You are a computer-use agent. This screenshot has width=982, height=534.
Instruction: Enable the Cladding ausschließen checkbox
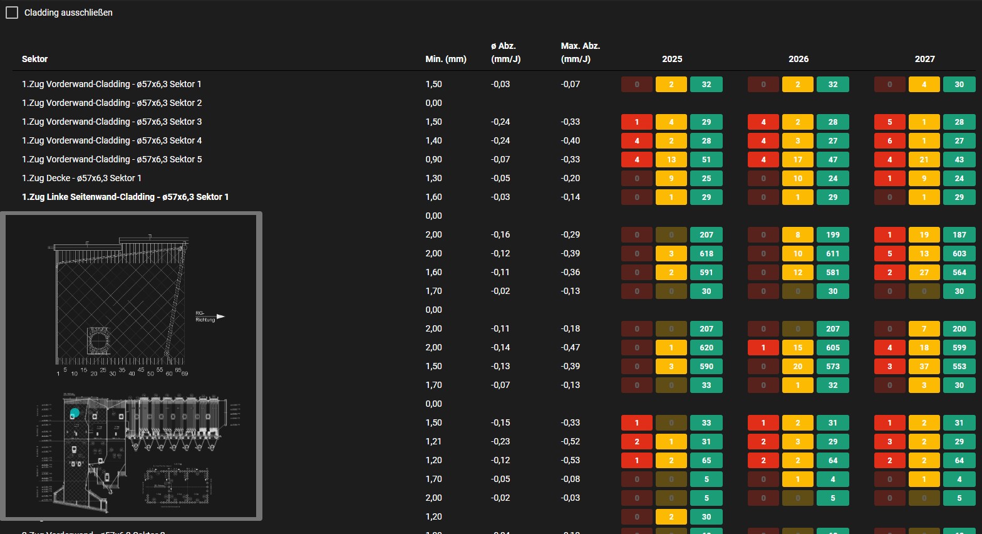pyautogui.click(x=12, y=13)
